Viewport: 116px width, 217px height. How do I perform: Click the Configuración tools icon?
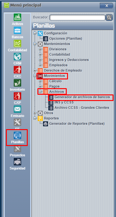pyautogui.click(x=40, y=33)
